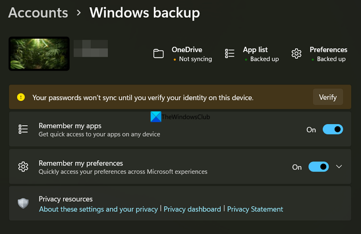
Task: Click the passwords won't sync warning message
Action: [x=143, y=97]
